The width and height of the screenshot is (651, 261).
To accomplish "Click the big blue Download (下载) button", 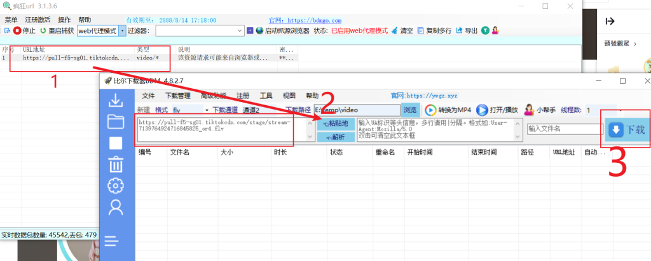I will coord(627,130).
